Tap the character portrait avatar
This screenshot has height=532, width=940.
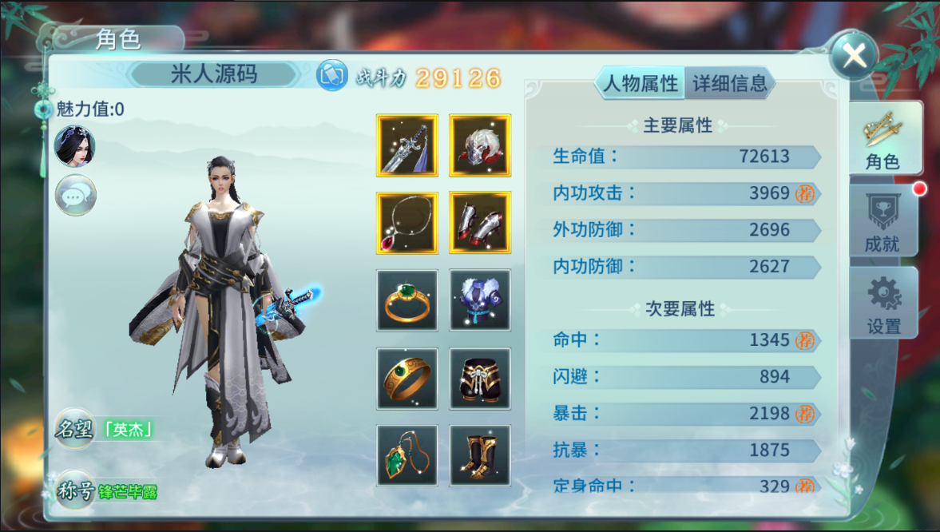click(x=75, y=145)
